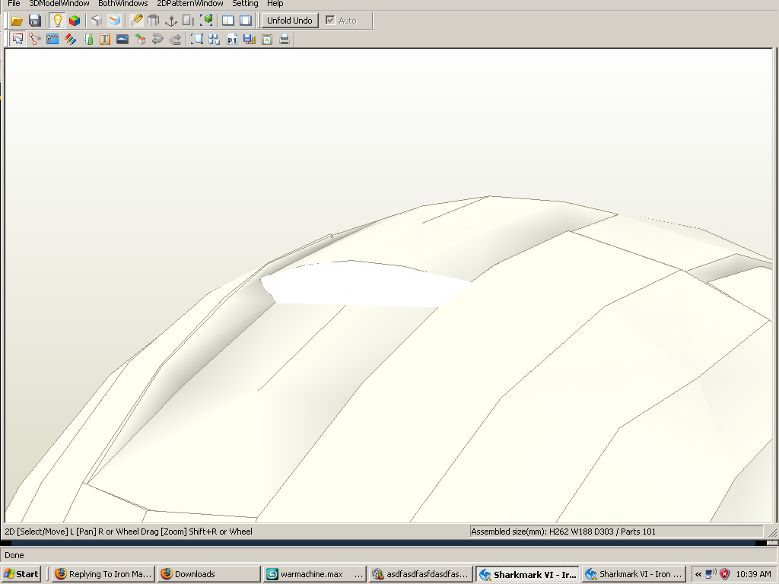Screen dimensions: 779x584
Task: Select the gray box solid view icon
Action: click(x=97, y=21)
